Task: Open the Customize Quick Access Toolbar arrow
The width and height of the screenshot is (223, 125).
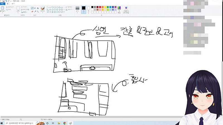Action: 11,1
